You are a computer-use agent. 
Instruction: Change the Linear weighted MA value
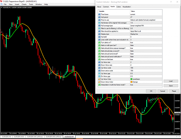(x=146, y=26)
